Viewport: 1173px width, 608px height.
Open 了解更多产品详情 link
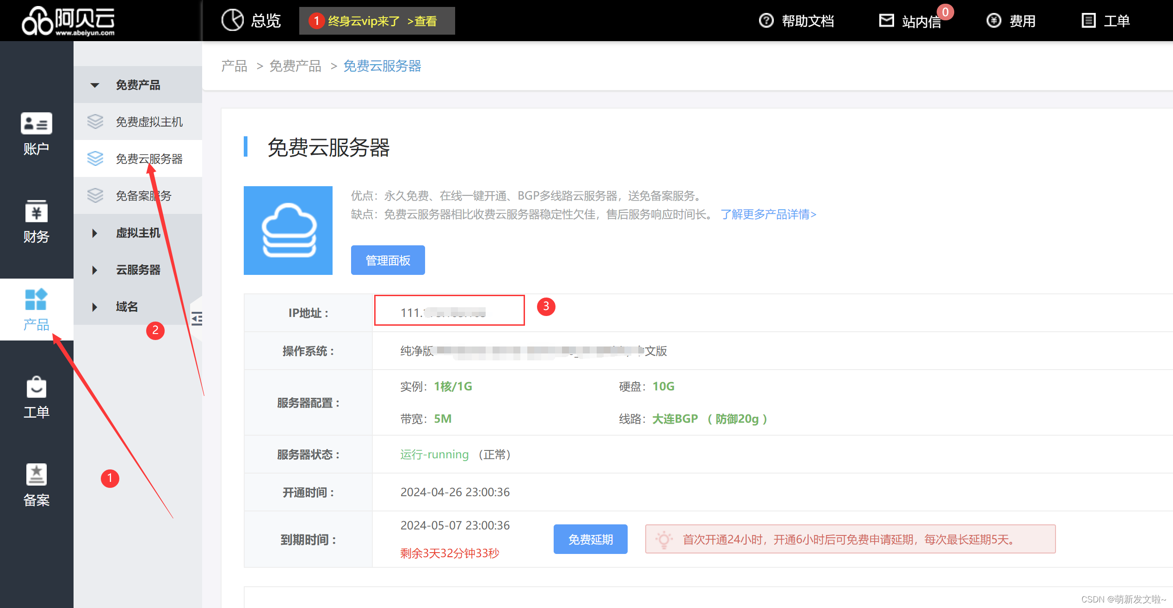coord(768,214)
